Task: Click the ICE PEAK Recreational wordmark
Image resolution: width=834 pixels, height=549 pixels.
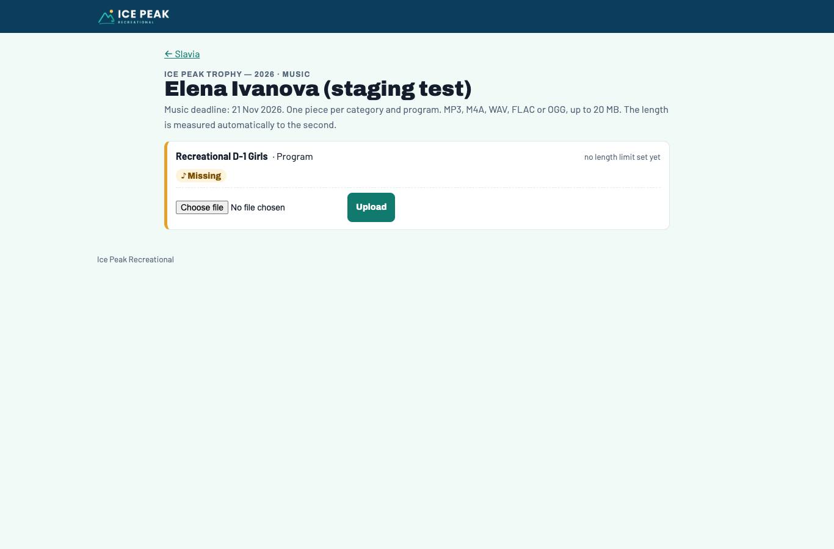Action: point(143,16)
